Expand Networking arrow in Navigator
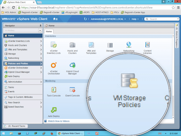The width and height of the screenshot is (181, 136). 41,58
